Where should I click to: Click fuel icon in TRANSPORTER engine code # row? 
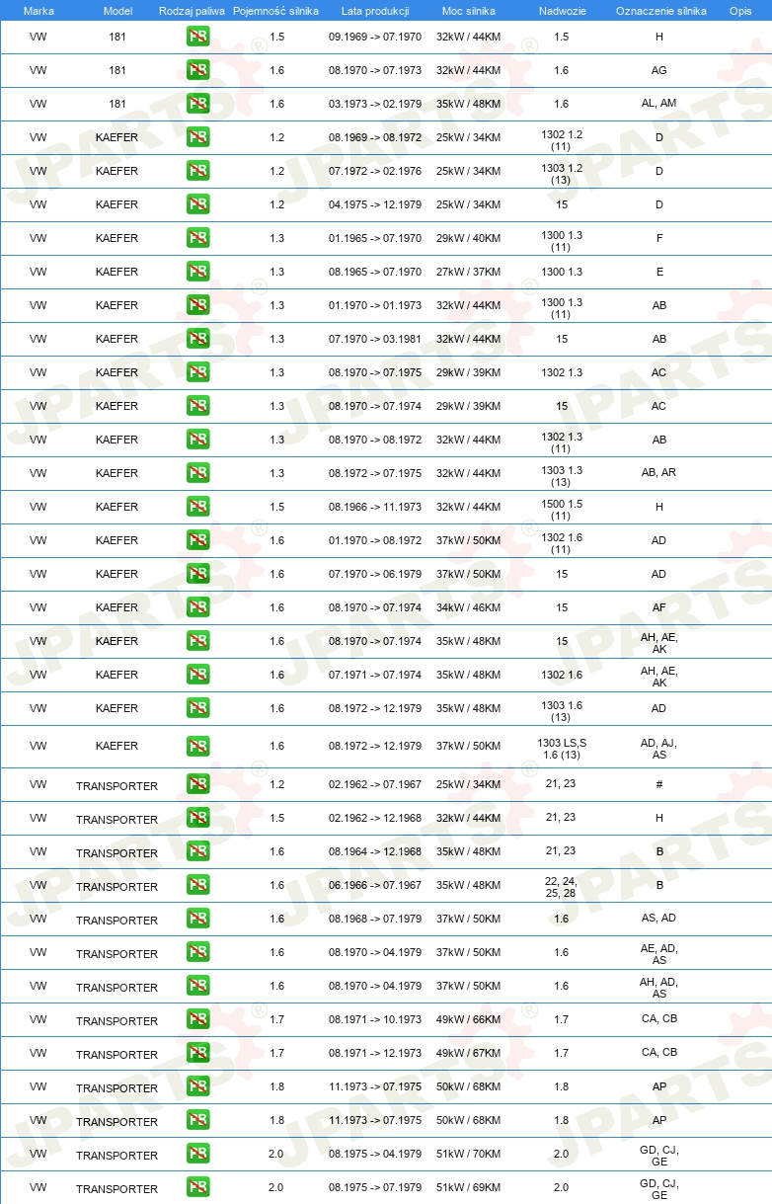197,785
